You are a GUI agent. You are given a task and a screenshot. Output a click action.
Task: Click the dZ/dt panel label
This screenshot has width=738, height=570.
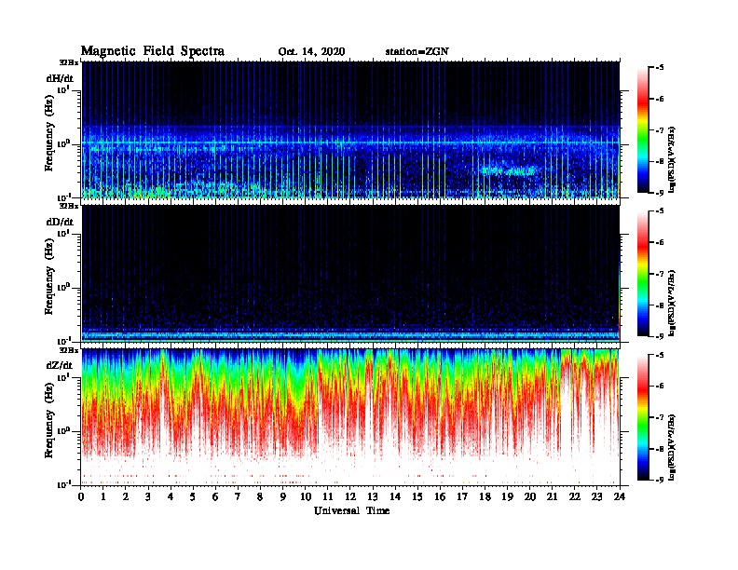tap(60, 365)
